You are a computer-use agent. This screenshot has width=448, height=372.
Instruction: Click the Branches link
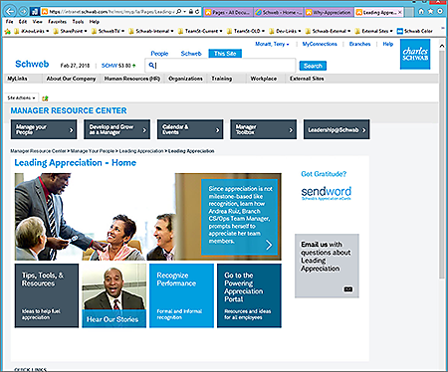(359, 44)
